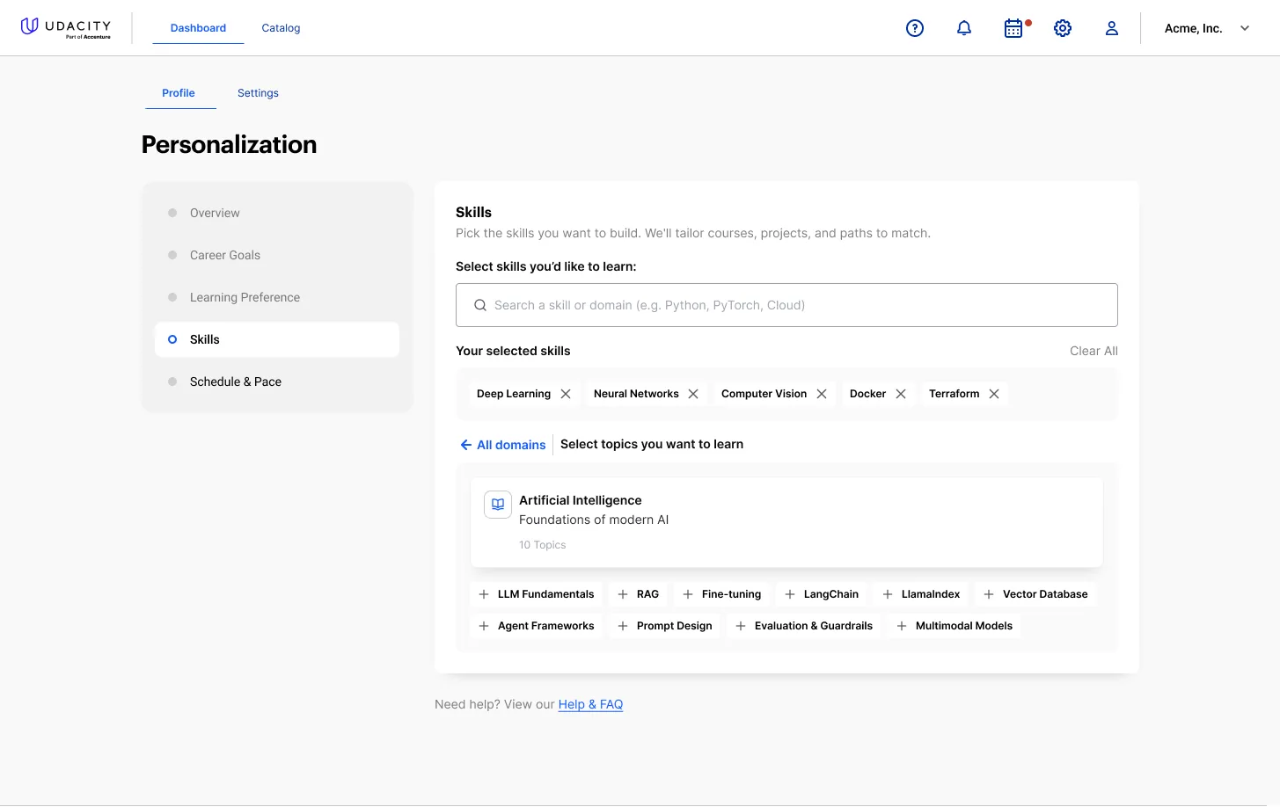The image size is (1280, 807).
Task: Add the RAG topic
Action: point(639,594)
